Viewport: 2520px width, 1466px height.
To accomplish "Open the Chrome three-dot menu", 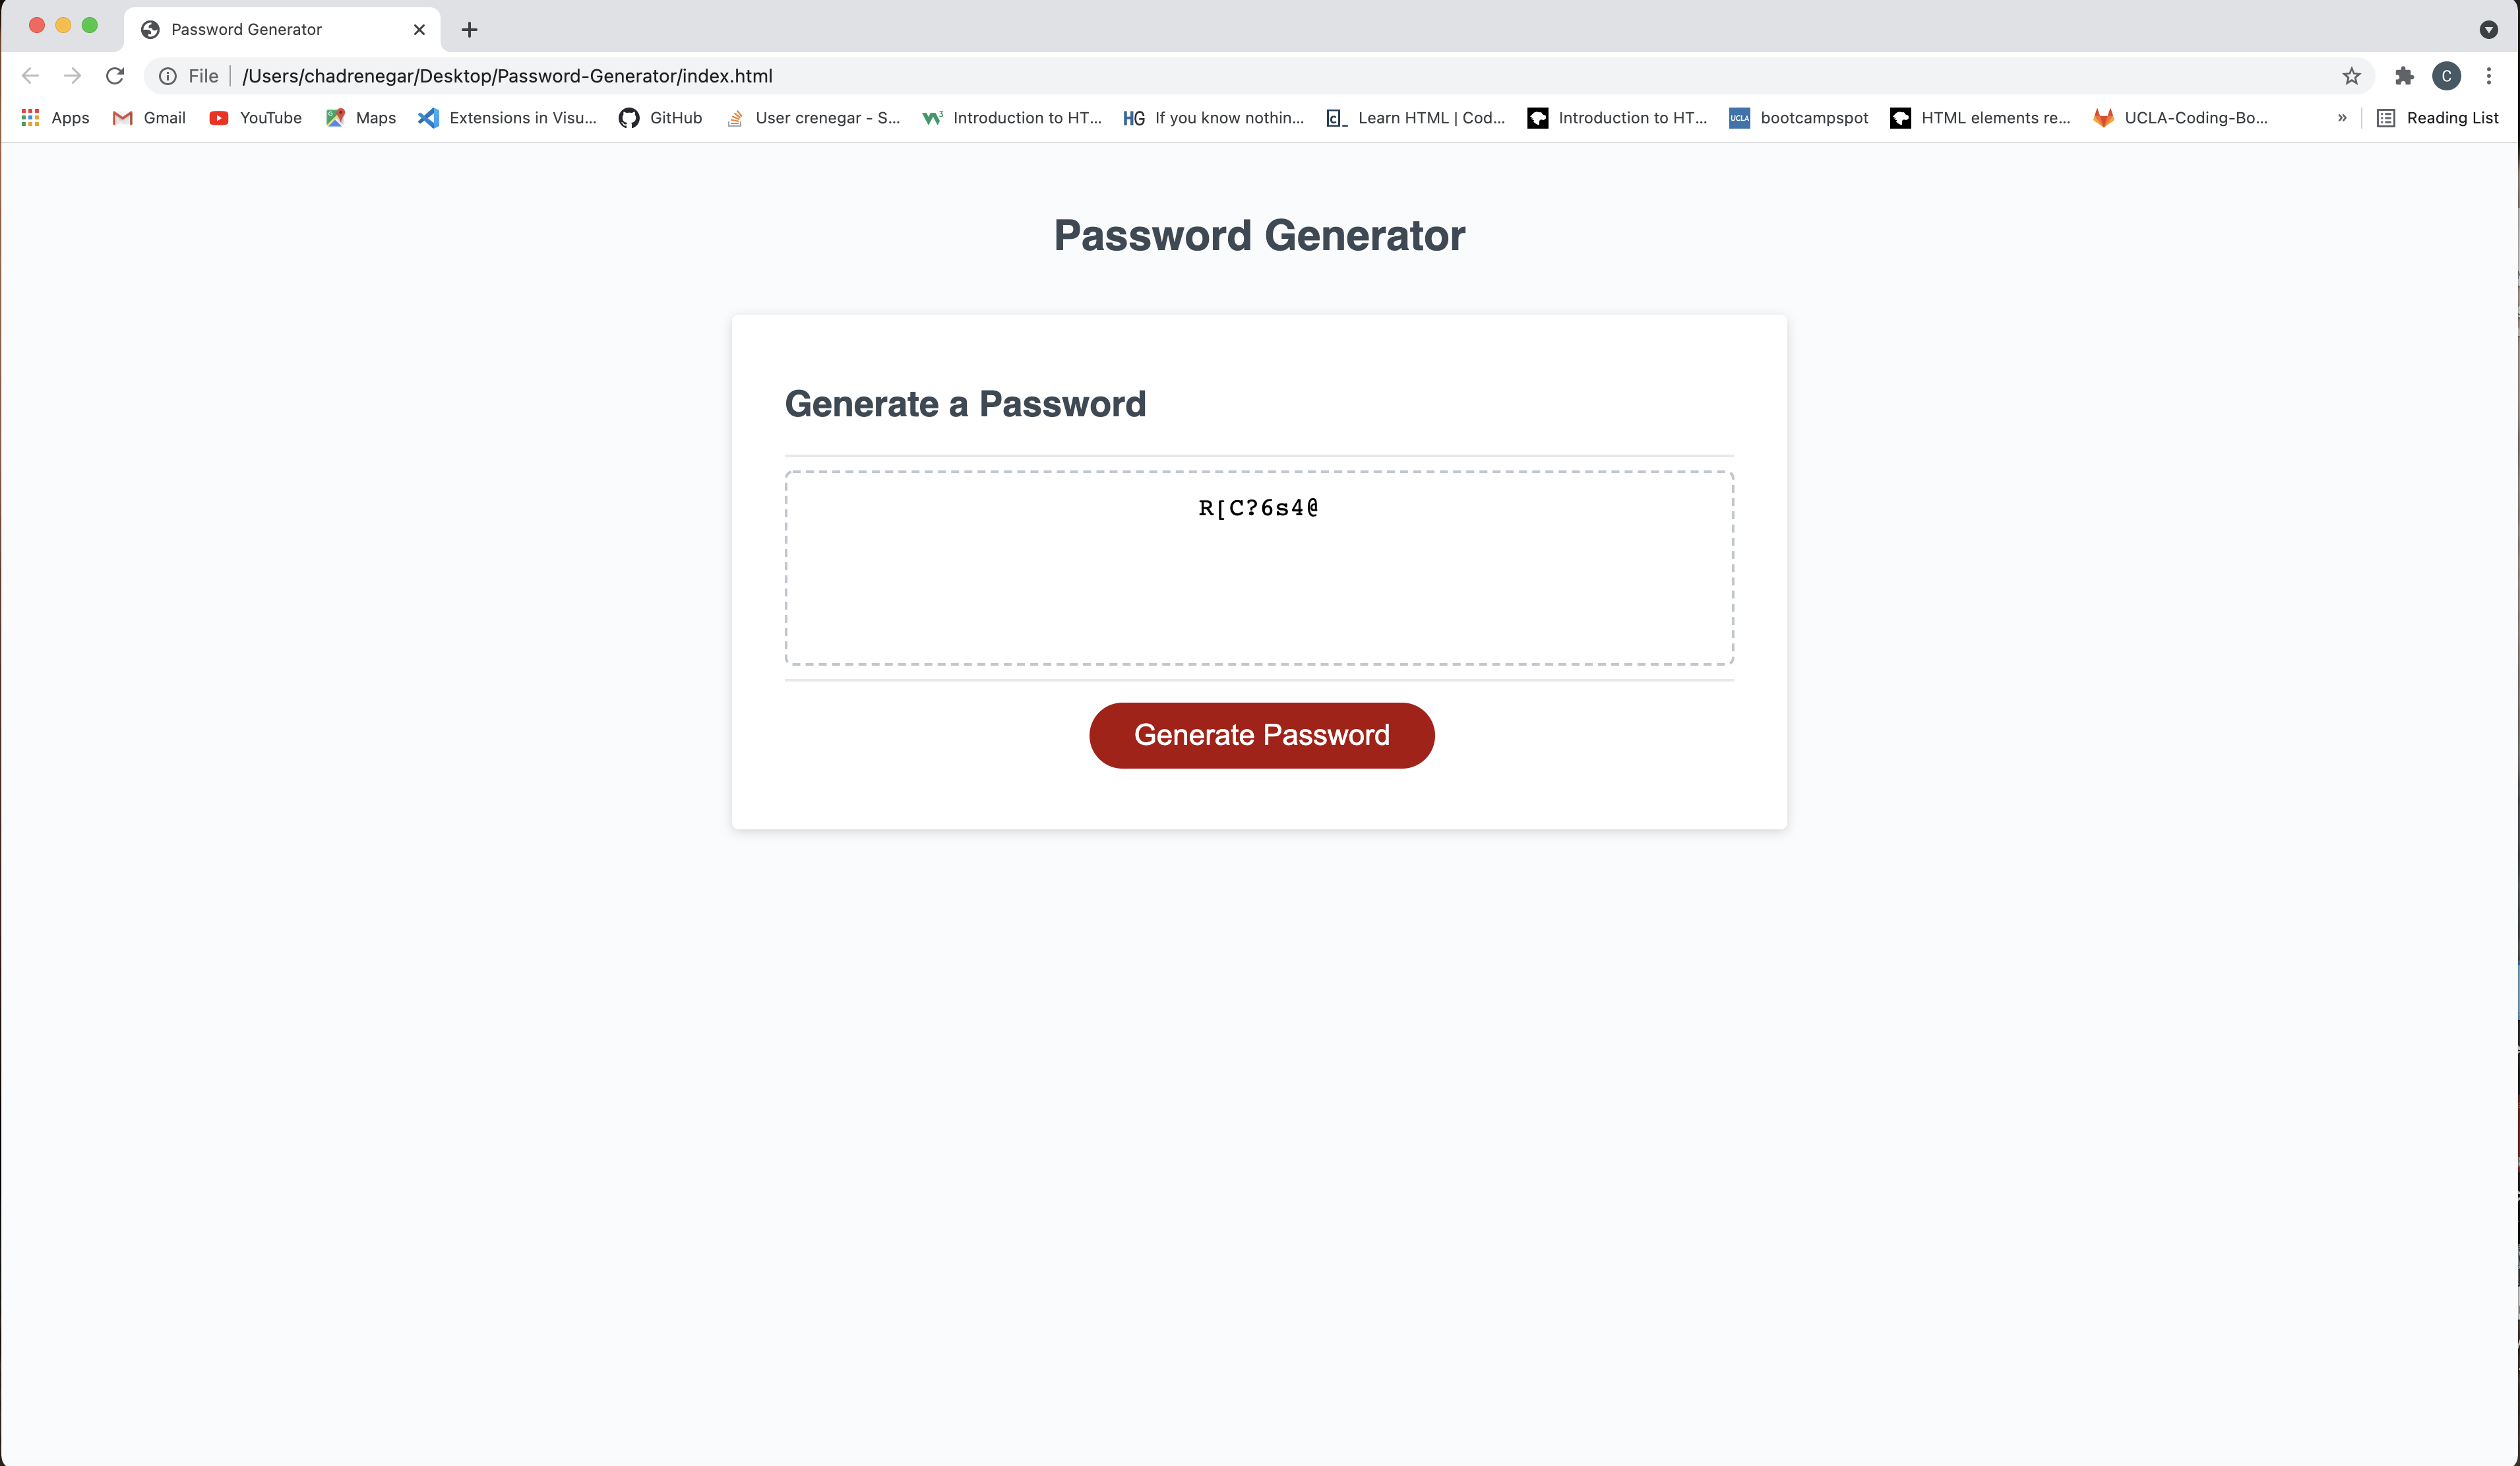I will pos(2490,75).
